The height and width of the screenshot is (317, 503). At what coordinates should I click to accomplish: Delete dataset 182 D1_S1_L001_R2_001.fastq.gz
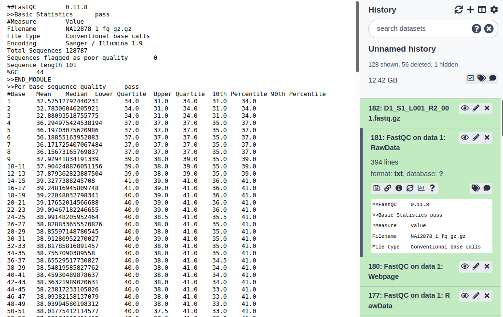(487, 108)
